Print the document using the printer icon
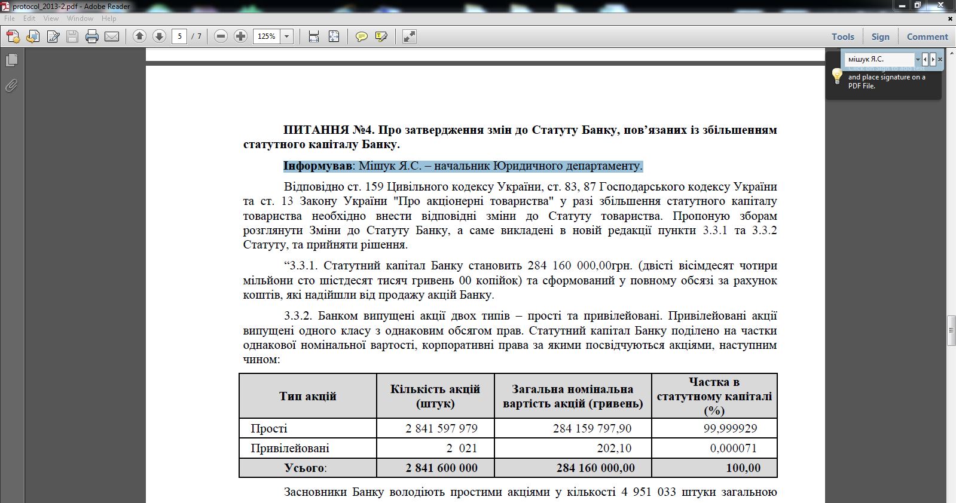 (91, 37)
